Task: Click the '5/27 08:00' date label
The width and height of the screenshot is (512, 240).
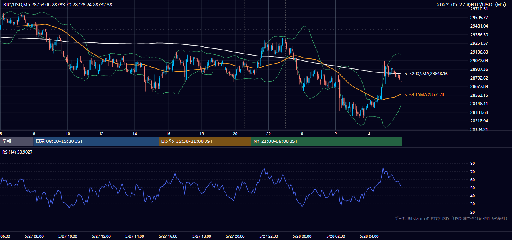Action: click(34, 236)
